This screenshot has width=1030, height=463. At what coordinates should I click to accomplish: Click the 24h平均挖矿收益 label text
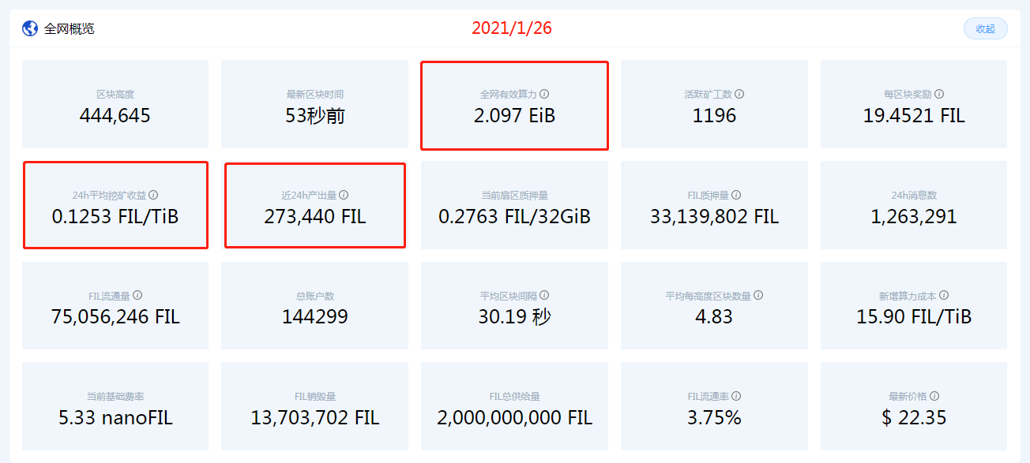109,196
